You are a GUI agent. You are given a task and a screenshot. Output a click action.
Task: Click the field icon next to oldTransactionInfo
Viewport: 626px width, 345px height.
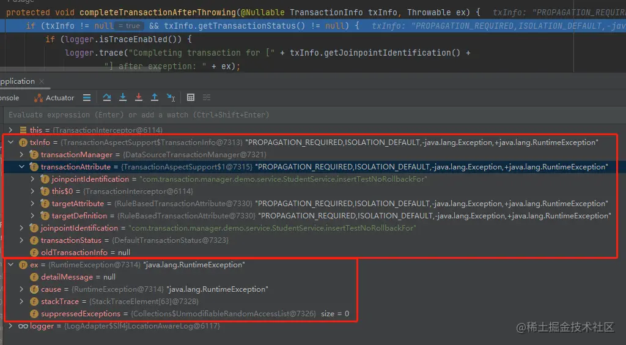pos(34,253)
